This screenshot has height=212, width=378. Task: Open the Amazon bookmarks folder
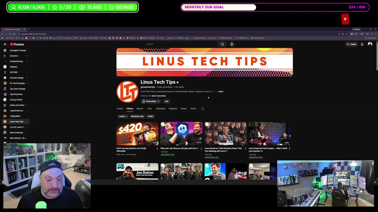click(10, 38)
